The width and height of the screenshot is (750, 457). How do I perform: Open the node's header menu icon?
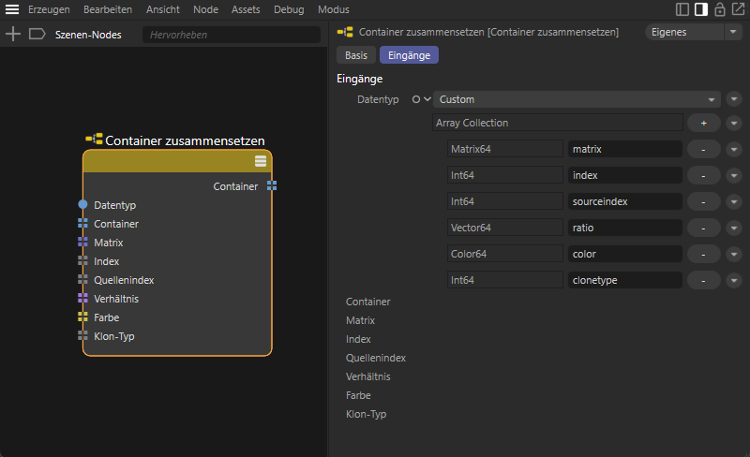click(261, 161)
